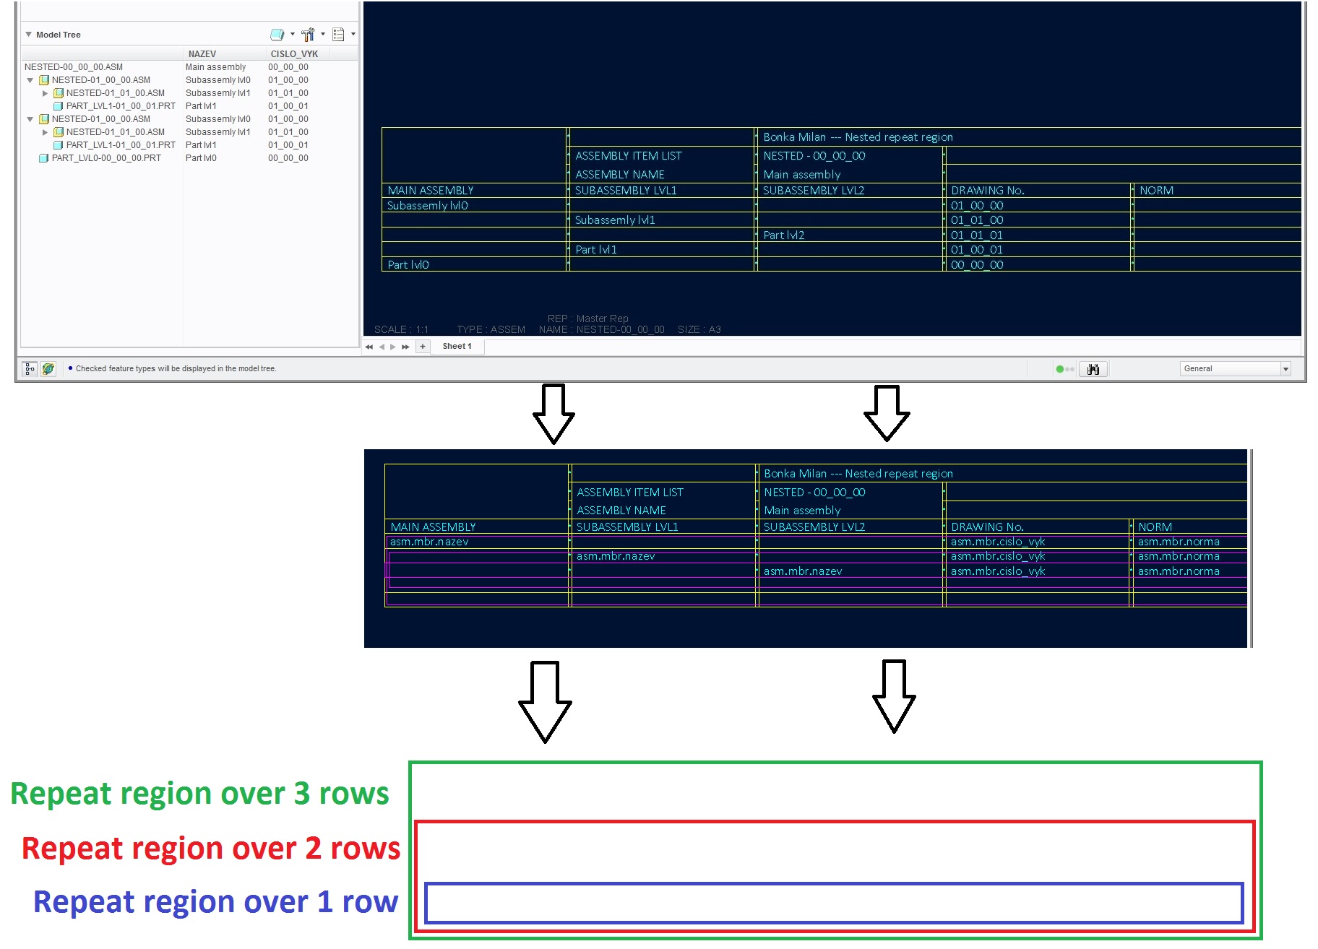Select 'NORM' header in upper drawing table
Image resolution: width=1318 pixels, height=949 pixels.
click(x=1156, y=191)
